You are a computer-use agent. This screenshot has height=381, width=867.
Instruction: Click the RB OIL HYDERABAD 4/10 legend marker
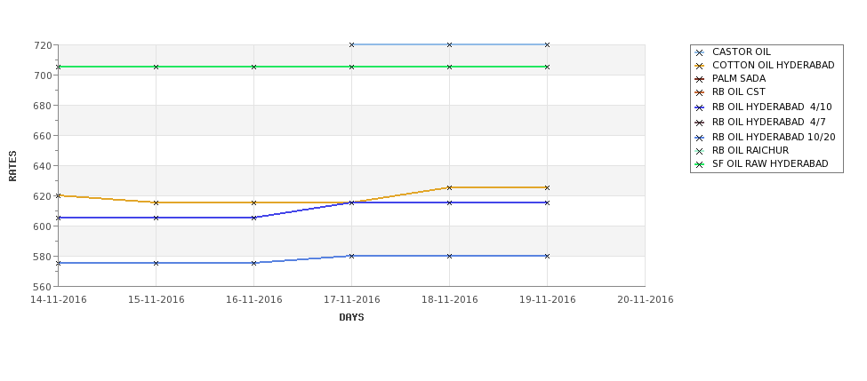click(700, 107)
